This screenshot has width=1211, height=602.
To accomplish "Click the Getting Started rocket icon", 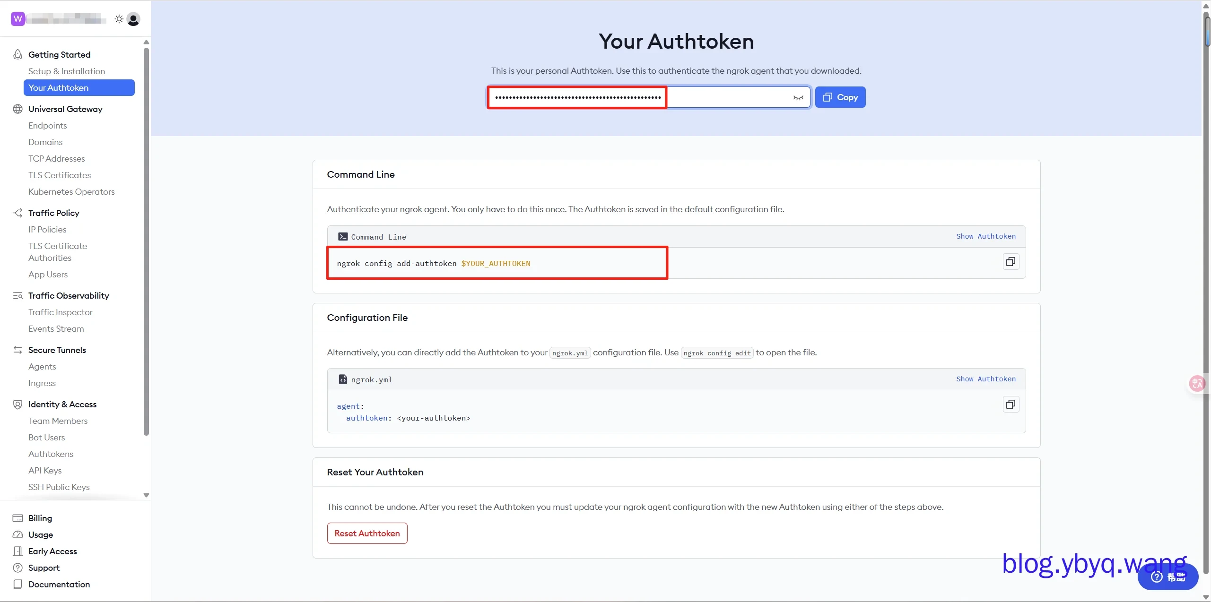I will [17, 54].
